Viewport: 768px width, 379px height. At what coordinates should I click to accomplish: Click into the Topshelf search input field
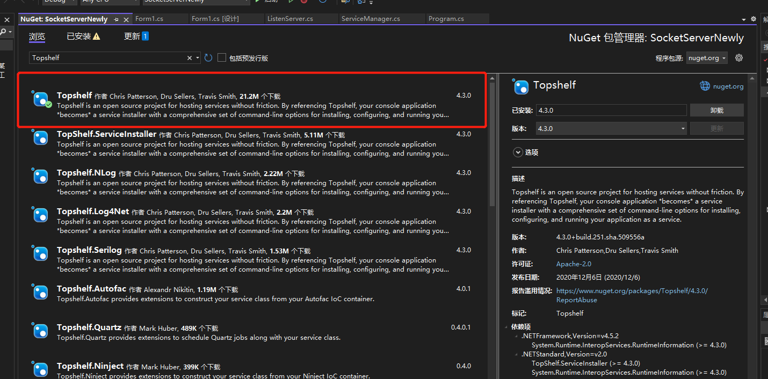pyautogui.click(x=107, y=58)
